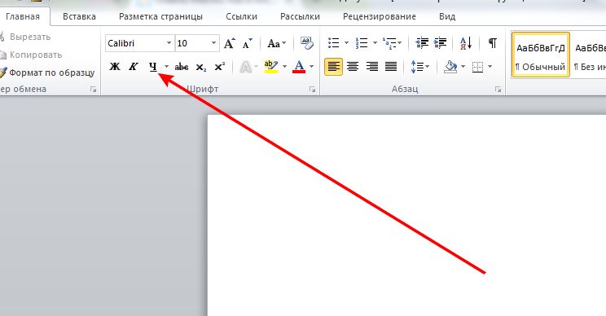This screenshot has width=606, height=316.
Task: Show paragraph marks (¶)
Action: pyautogui.click(x=492, y=43)
